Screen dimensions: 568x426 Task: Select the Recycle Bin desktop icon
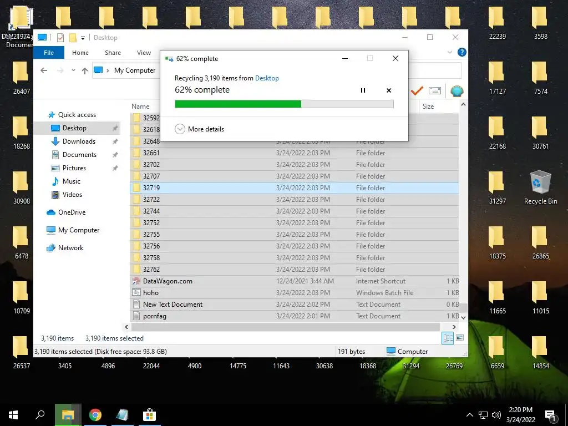tap(540, 188)
